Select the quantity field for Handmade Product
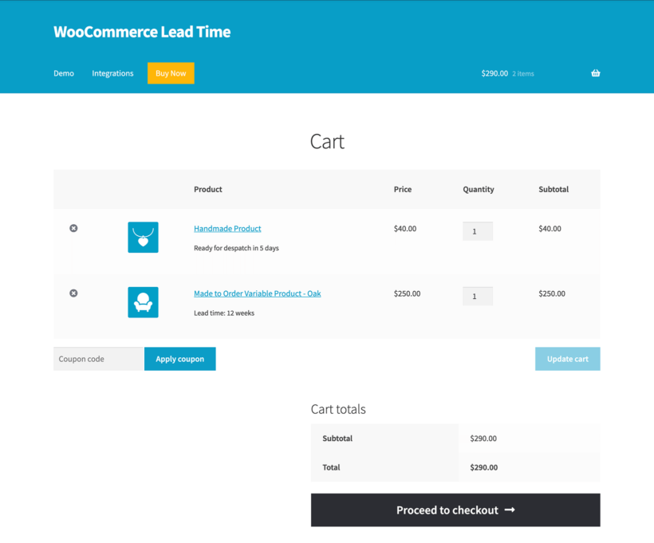Image resolution: width=654 pixels, height=543 pixels. pos(477,230)
